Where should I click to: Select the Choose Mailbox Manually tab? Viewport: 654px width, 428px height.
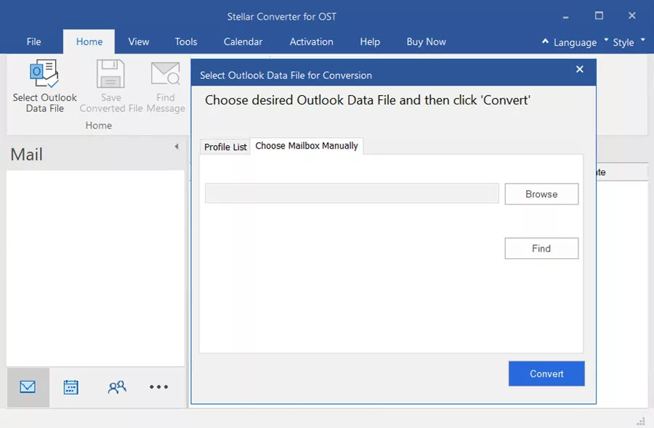[307, 146]
